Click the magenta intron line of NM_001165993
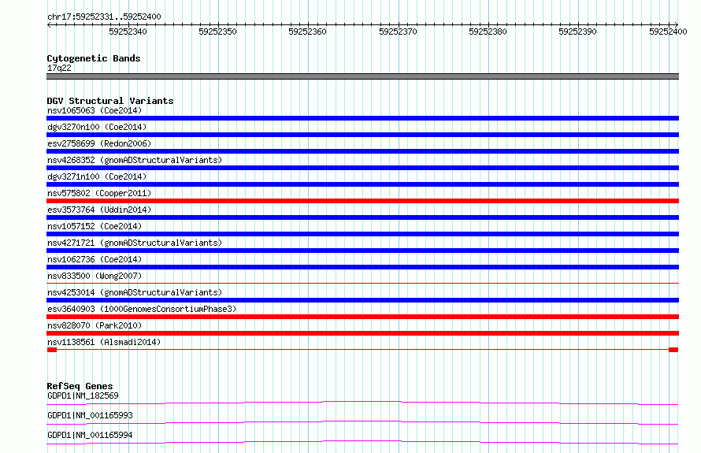 coord(362,422)
